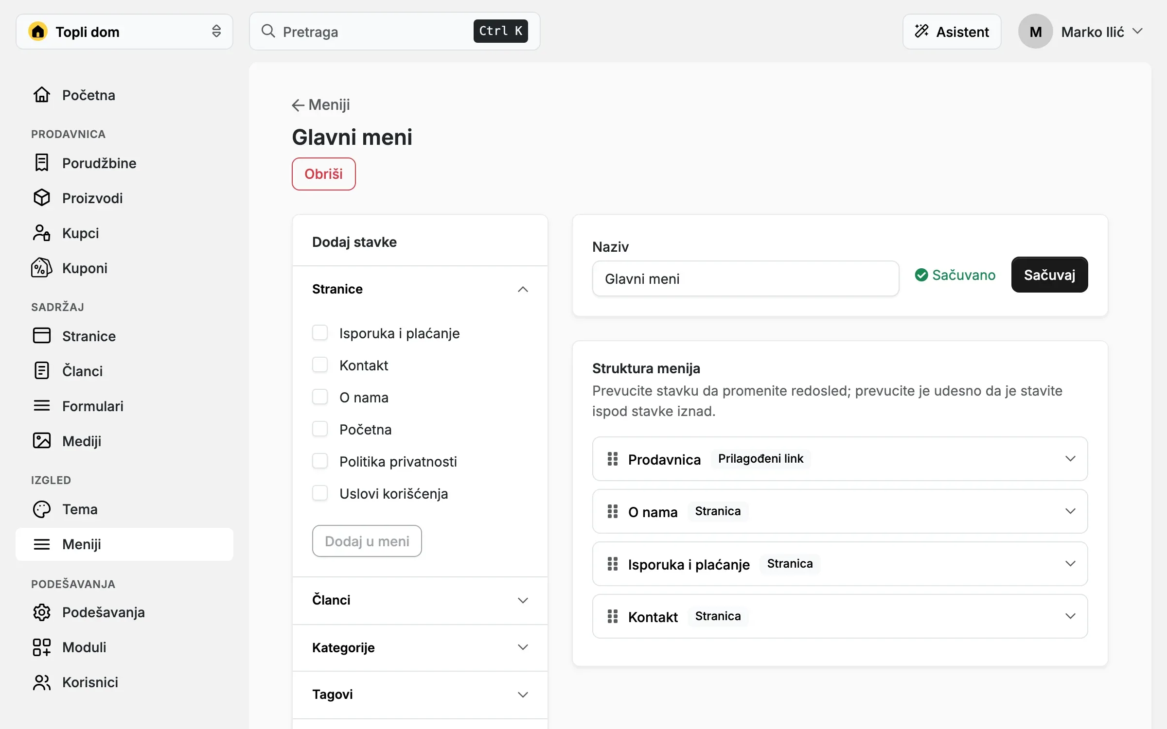Open Formulari in the sidebar
This screenshot has width=1167, height=729.
pos(124,406)
